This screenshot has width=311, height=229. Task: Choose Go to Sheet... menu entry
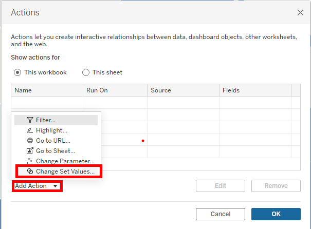tap(56, 151)
